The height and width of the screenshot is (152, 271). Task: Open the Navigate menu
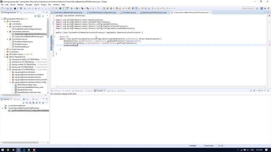(x=29, y=5)
